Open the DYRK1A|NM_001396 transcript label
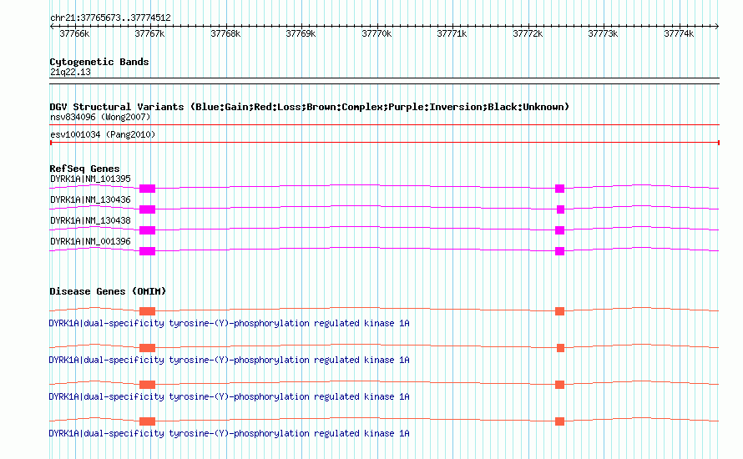Screen dimensions: 743x459 pyautogui.click(x=90, y=241)
